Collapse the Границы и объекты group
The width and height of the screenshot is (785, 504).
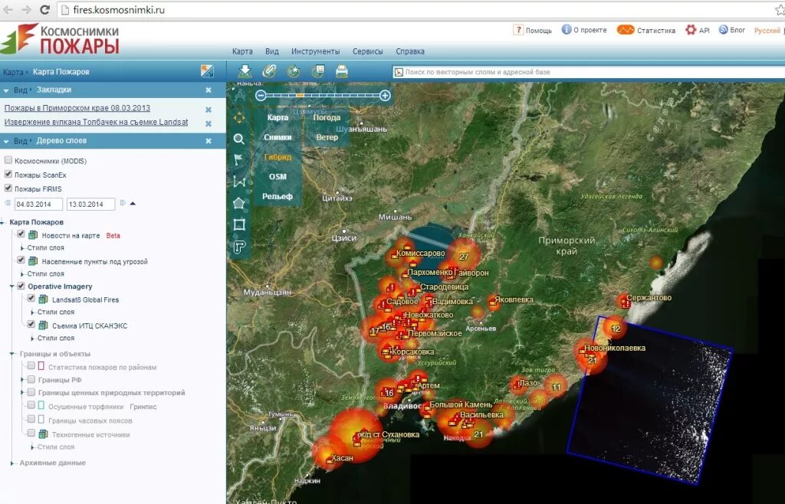12,354
